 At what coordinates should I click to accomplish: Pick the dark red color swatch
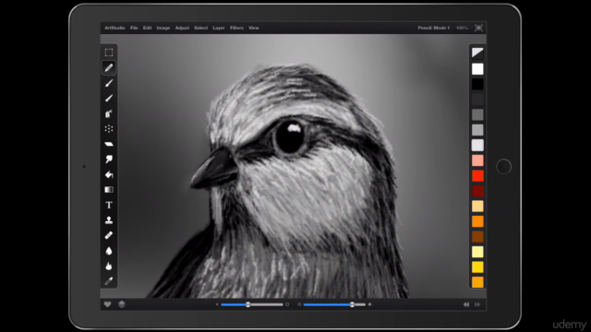pos(477,191)
